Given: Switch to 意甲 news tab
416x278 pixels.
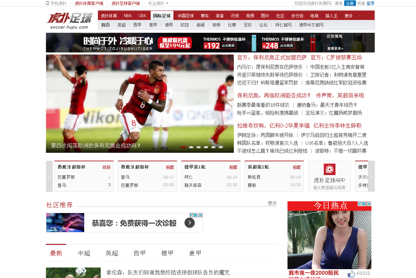Looking at the screenshot, I should click(x=195, y=253).
